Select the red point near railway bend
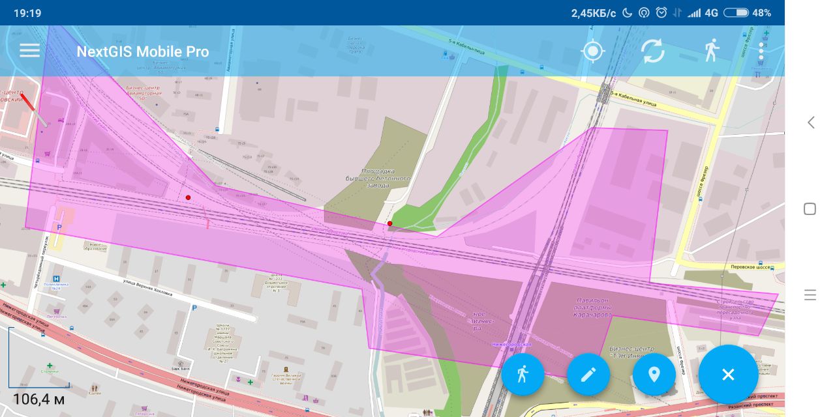The height and width of the screenshot is (417, 835). click(x=188, y=197)
